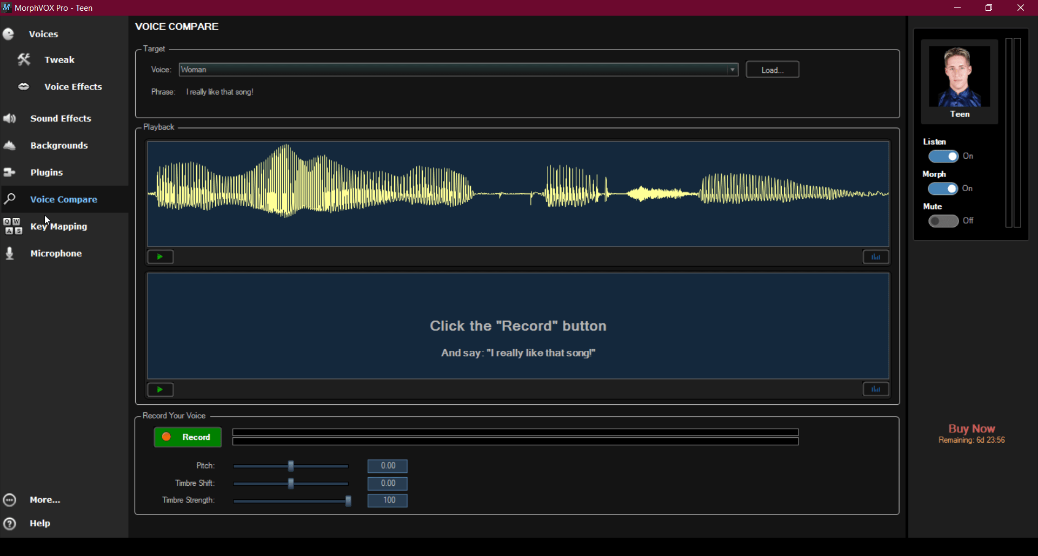
Task: Open Sound Effects section
Action: point(61,118)
